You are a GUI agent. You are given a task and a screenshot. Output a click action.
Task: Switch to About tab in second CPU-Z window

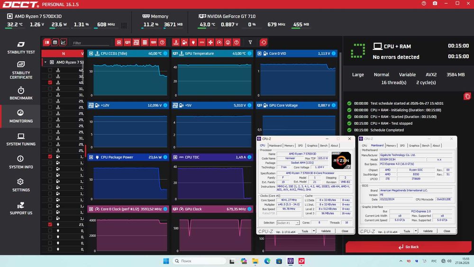(436, 146)
